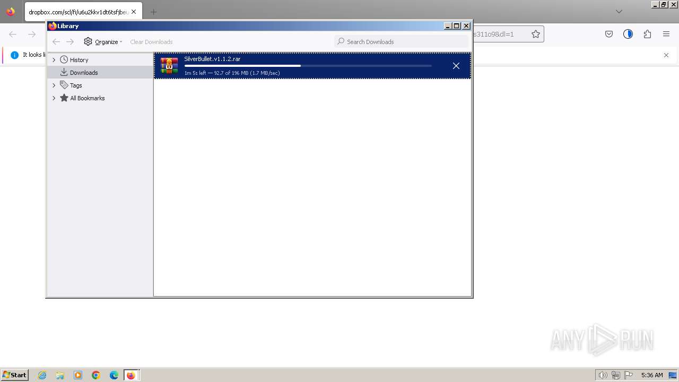Click the download status text '92.7 of 196 MB'
The image size is (679, 382).
click(x=231, y=73)
